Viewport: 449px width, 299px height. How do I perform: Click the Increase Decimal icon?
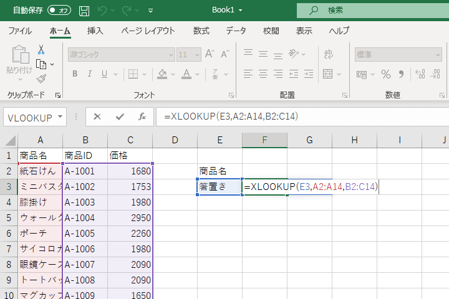coord(420,74)
